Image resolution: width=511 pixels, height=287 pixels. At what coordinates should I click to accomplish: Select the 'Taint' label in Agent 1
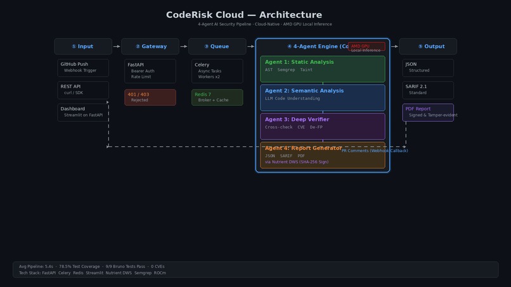[306, 70]
